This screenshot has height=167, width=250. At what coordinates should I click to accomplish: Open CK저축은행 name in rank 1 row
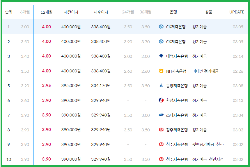(x=176, y=27)
